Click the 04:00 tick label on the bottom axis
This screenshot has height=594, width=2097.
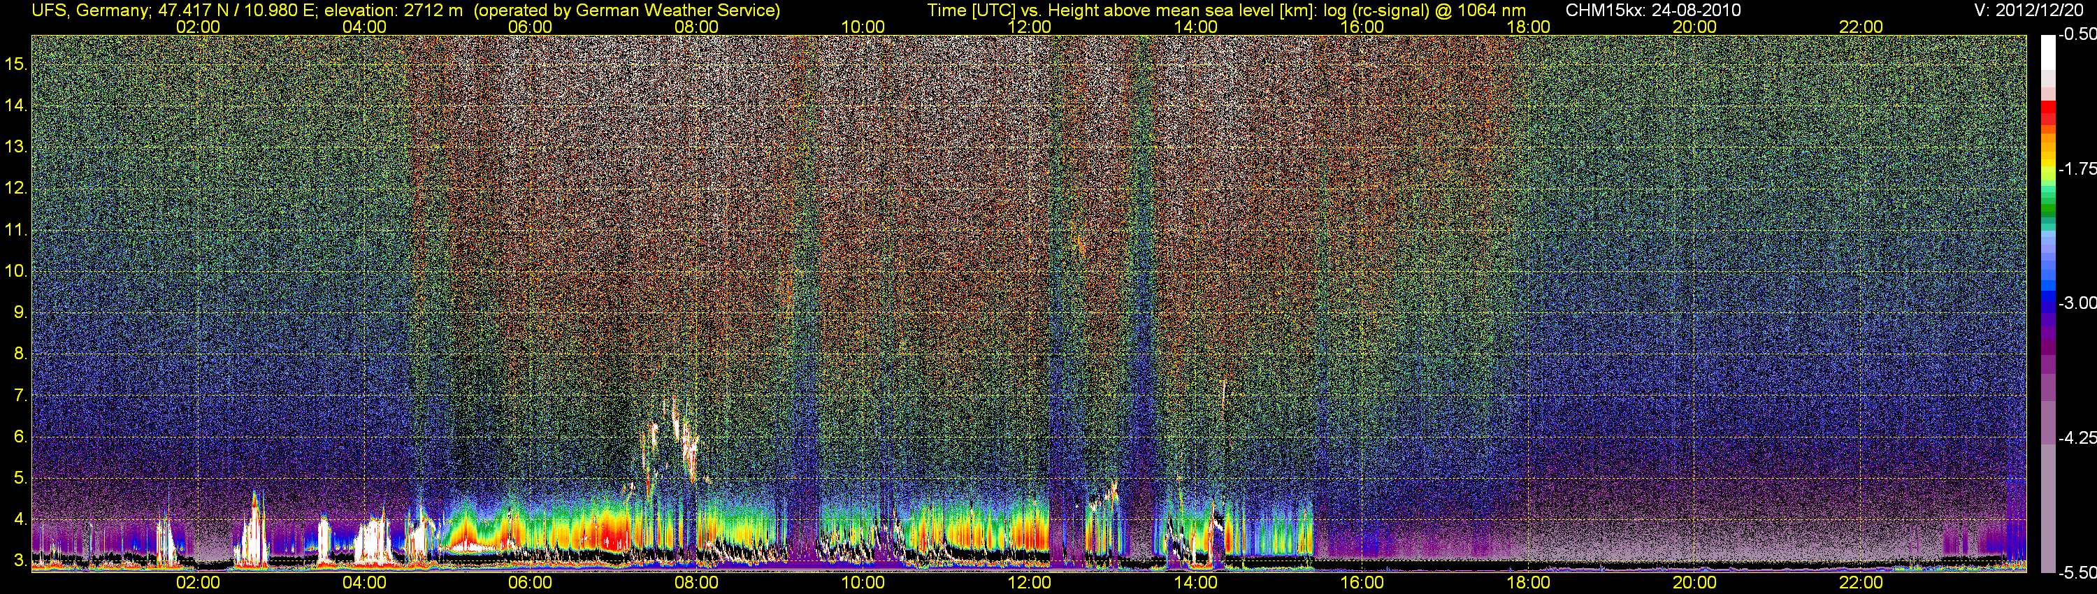click(364, 583)
